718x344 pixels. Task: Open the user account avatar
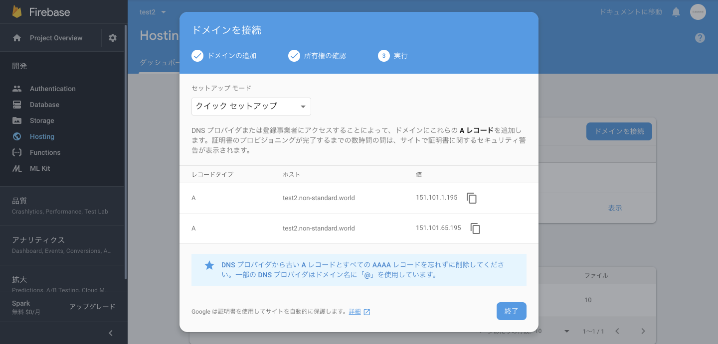pos(698,12)
